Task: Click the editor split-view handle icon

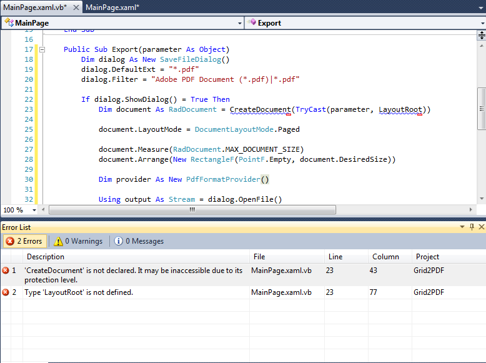Action: coord(481,35)
